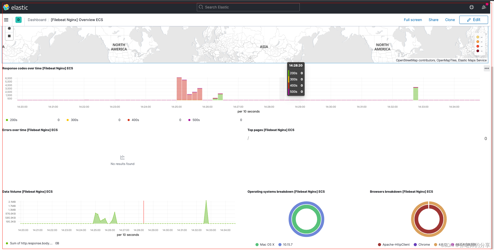
Task: Click the D space avatar
Action: tap(19, 20)
